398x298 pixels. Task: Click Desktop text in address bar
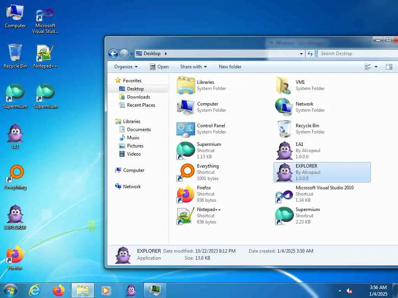point(152,54)
